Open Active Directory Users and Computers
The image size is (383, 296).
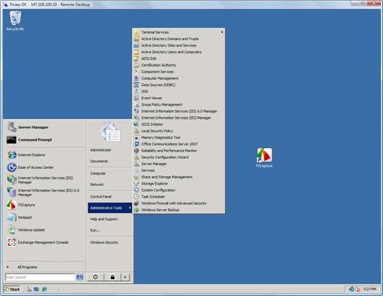(178, 52)
